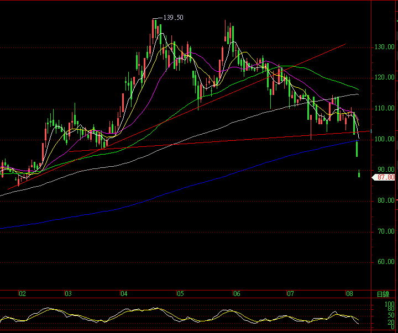Click the 87.80 current price tag
Screen dimensions: 398x333
click(x=384, y=177)
